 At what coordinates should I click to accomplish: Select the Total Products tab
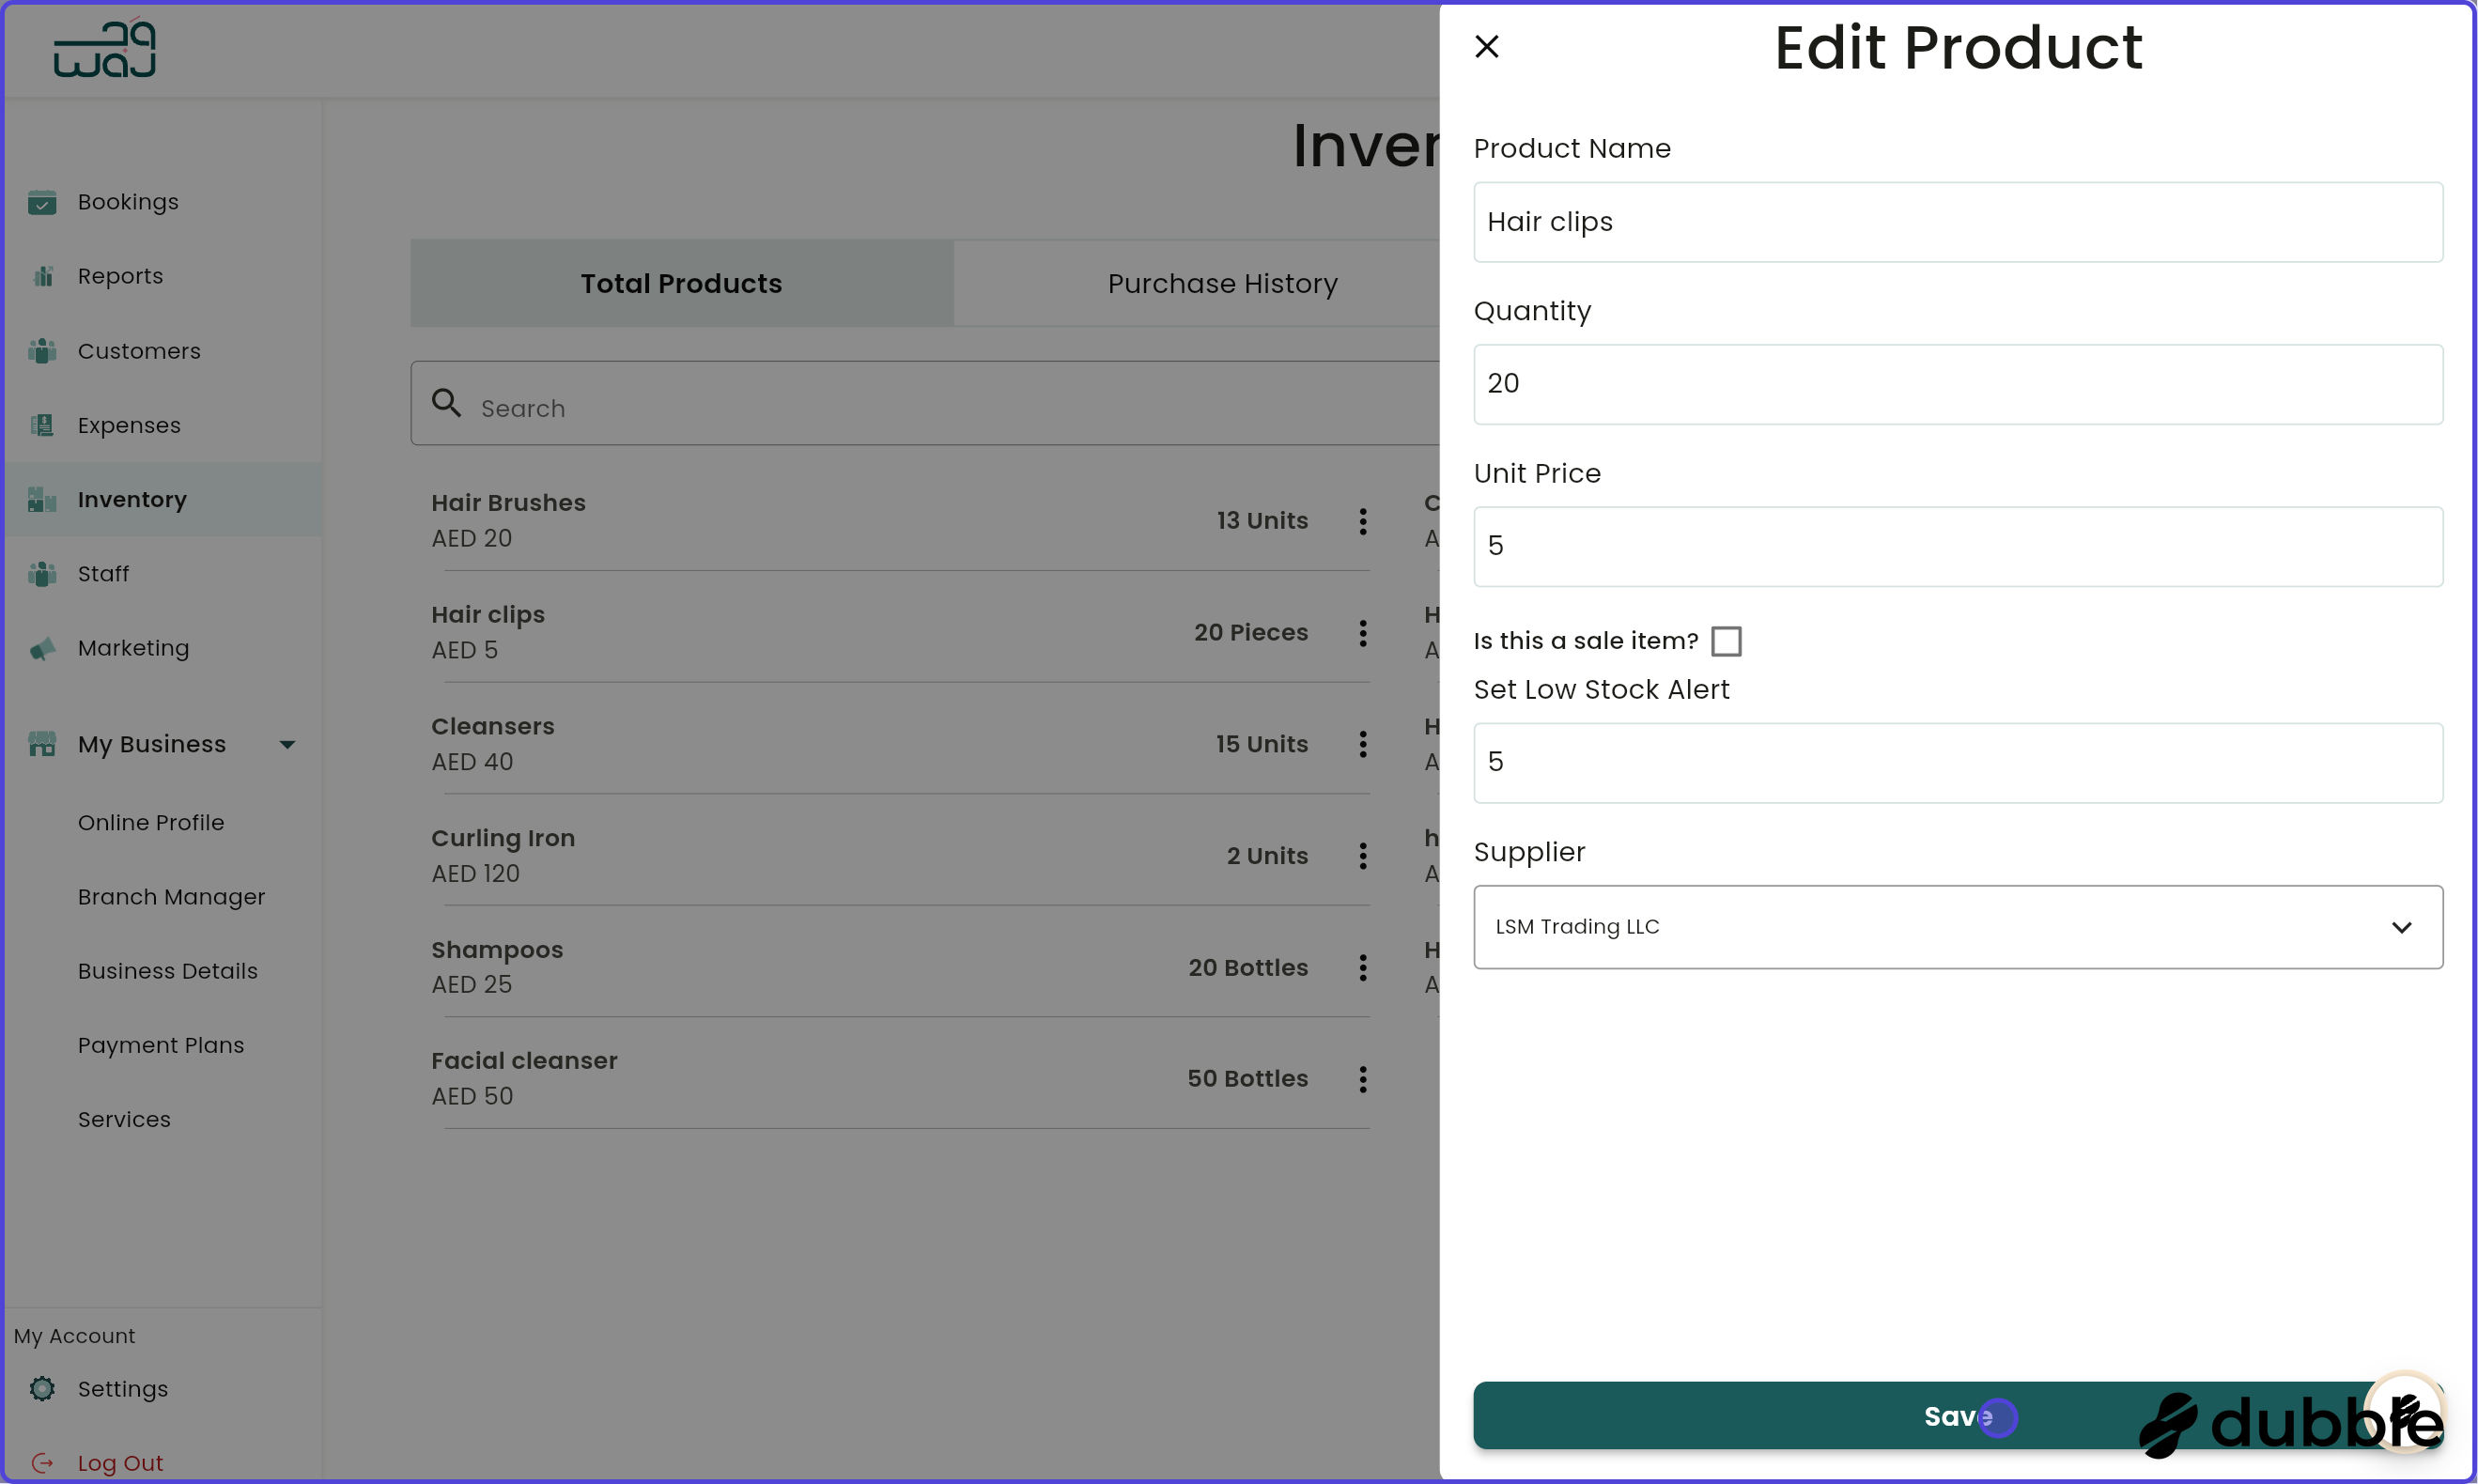tap(681, 283)
